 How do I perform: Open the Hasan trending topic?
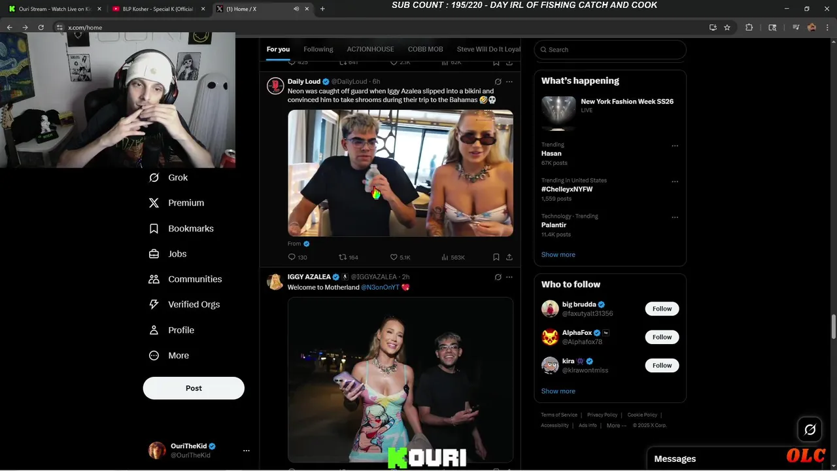point(551,154)
